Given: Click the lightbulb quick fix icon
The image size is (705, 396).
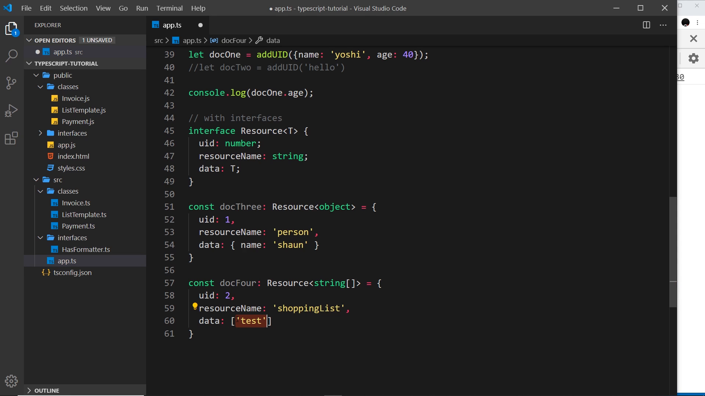Looking at the screenshot, I should [x=195, y=306].
